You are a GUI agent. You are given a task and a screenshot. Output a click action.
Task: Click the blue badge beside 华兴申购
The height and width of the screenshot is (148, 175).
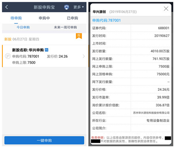pos(47,50)
